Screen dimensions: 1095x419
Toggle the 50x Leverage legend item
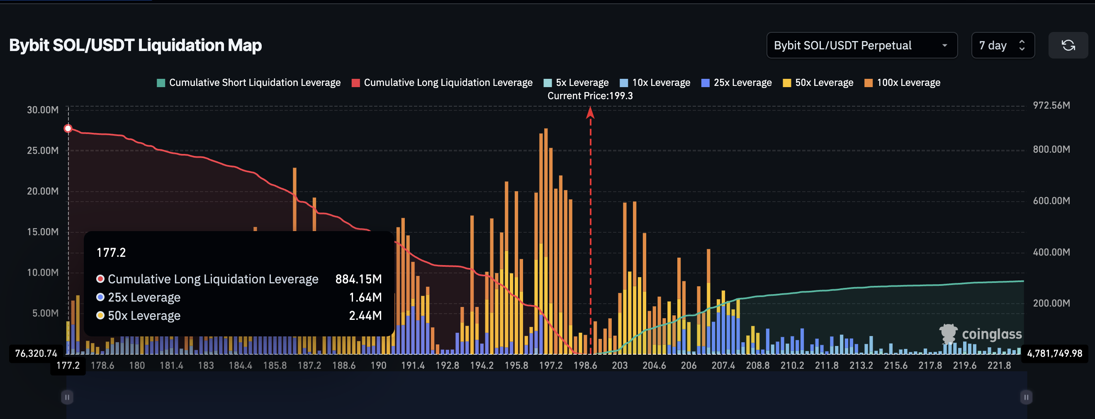click(x=818, y=83)
